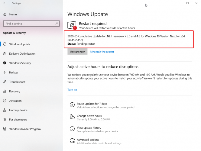Go to the Backup page
201x151 pixels.
point(14,72)
